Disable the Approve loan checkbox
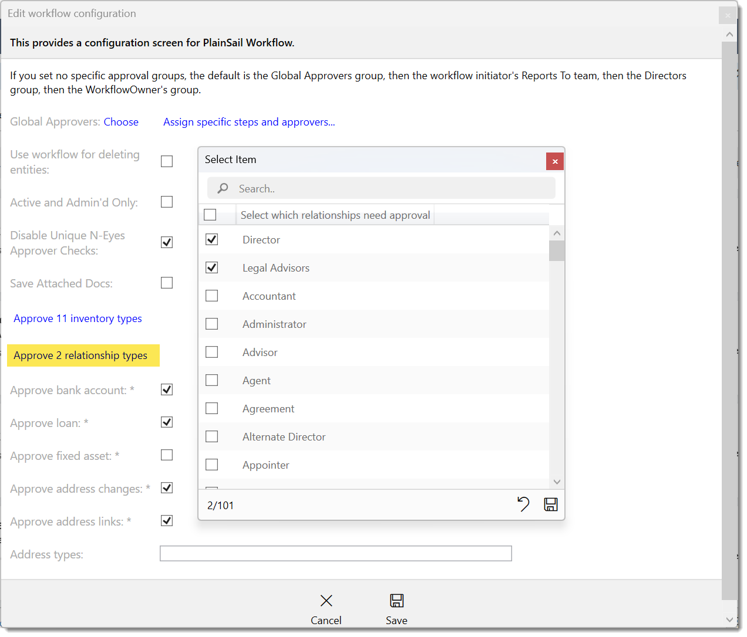The image size is (747, 637). (x=166, y=422)
